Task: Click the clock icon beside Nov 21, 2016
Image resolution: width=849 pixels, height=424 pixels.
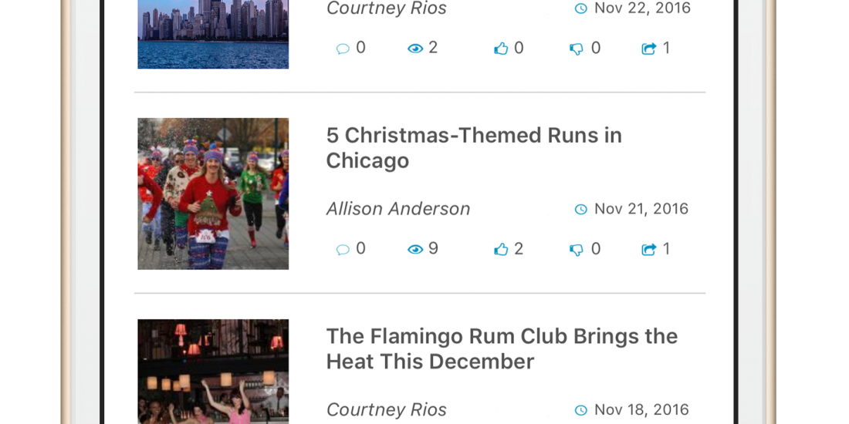Action: coord(581,210)
